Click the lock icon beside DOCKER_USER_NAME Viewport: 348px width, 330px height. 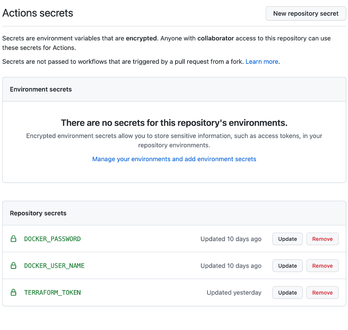pos(13,265)
